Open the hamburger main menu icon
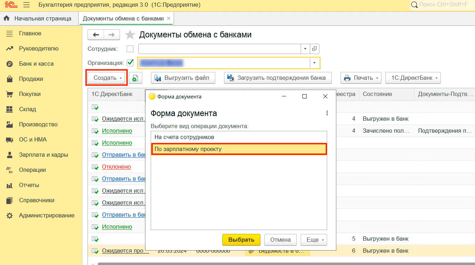 point(26,5)
